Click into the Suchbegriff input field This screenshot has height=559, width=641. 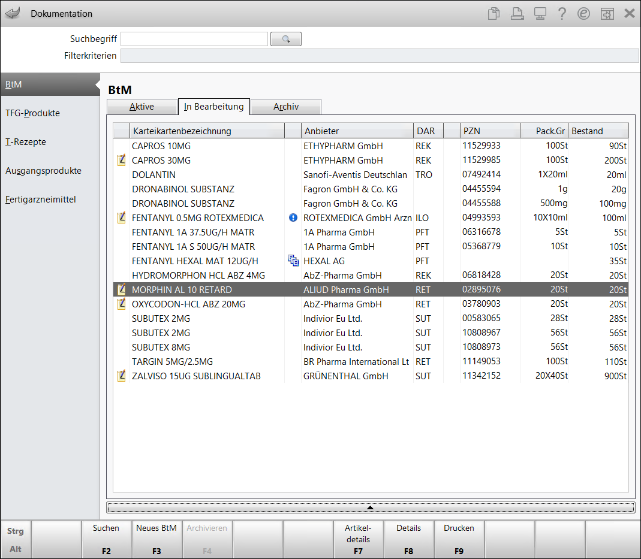click(194, 39)
